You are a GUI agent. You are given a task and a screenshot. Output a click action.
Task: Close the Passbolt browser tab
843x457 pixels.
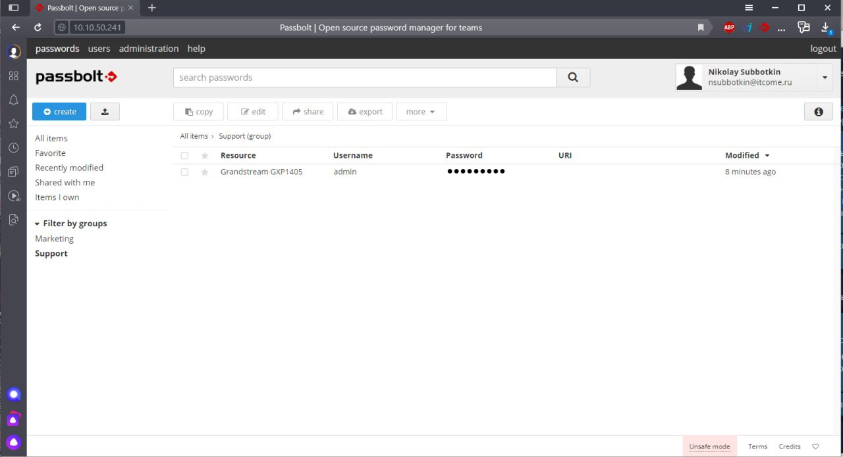pyautogui.click(x=130, y=8)
